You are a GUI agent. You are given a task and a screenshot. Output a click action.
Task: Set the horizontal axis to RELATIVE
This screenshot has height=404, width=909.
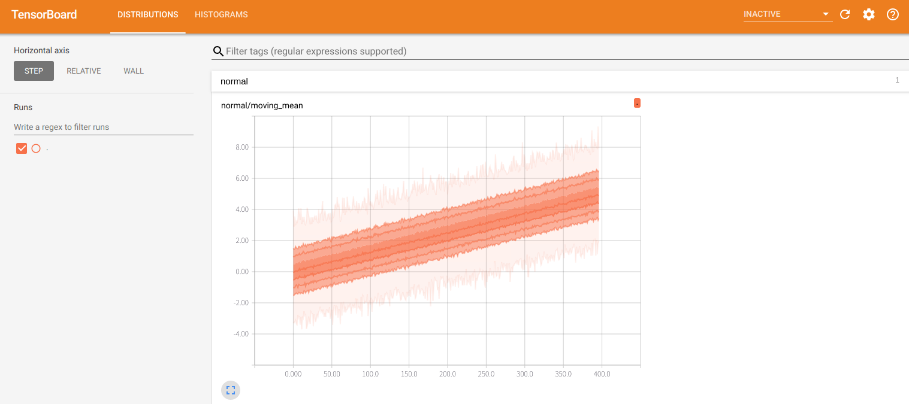(84, 71)
